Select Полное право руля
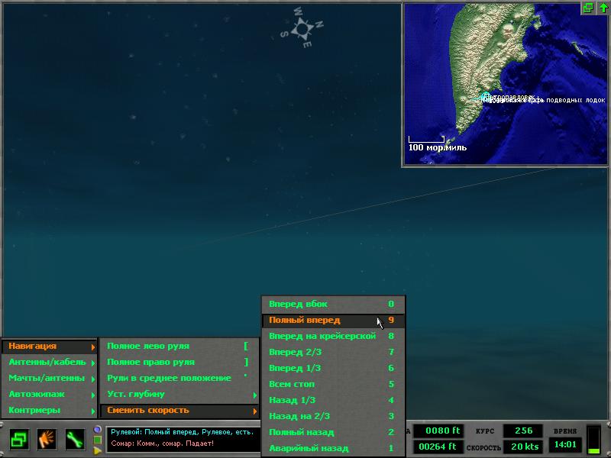Screen dimensions: 611x458 [x=179, y=362]
